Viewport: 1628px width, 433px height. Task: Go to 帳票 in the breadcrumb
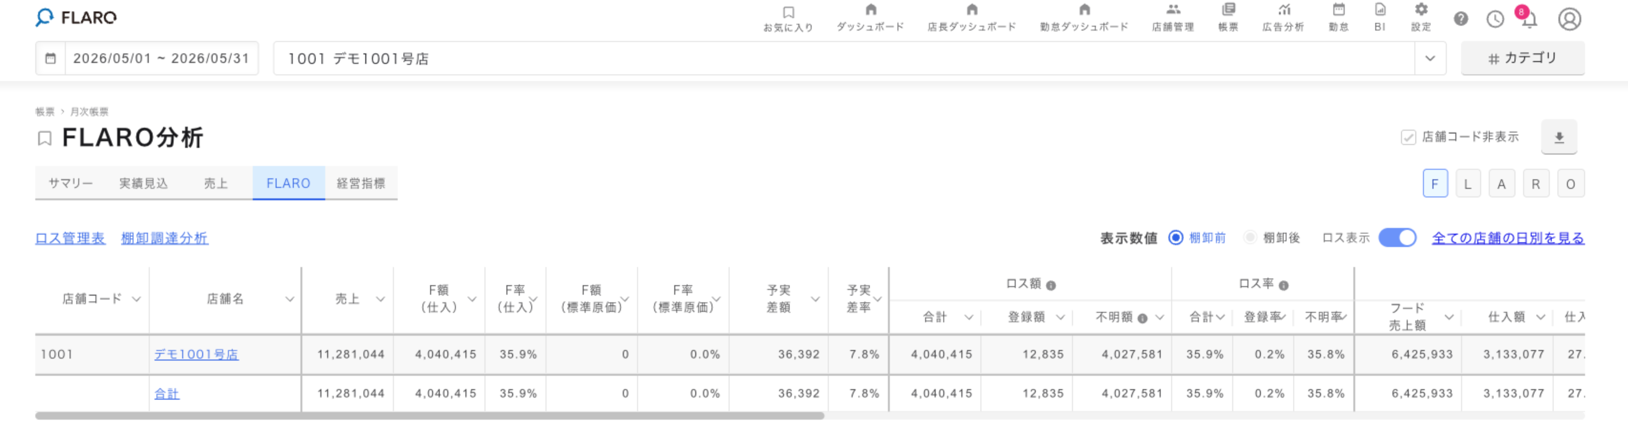(45, 112)
